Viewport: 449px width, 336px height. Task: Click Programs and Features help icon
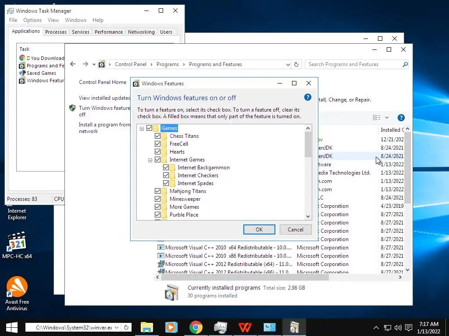tap(401, 118)
